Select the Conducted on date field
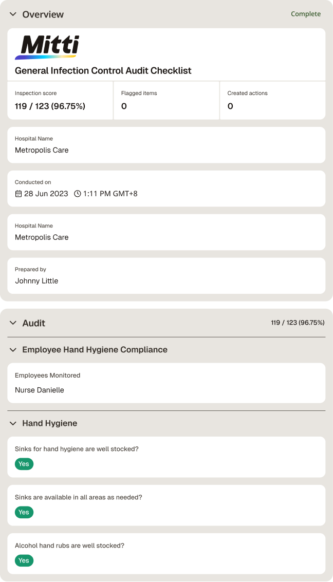 pos(166,189)
